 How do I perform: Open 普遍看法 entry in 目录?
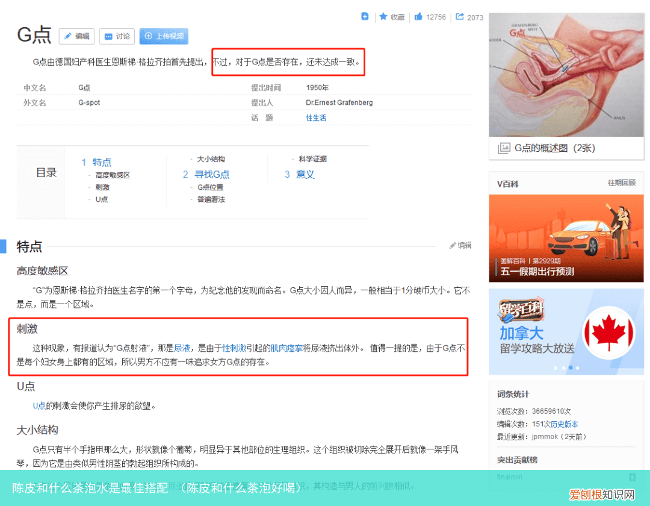click(x=211, y=199)
